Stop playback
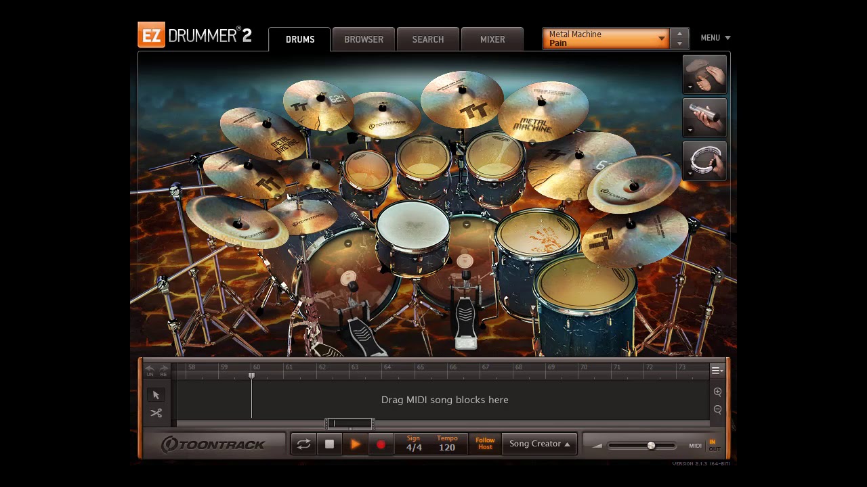 point(329,444)
